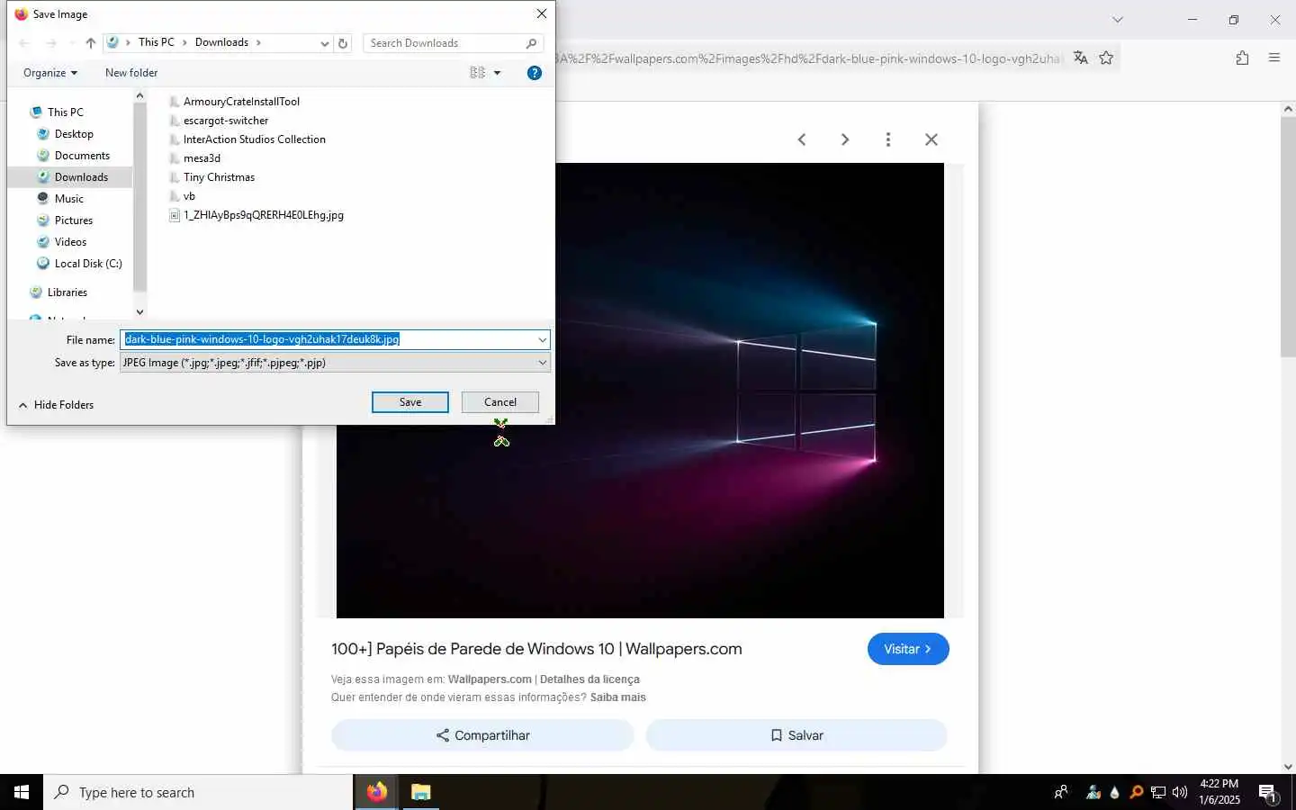The image size is (1296, 810).
Task: Select Desktop in navigation pane
Action: click(x=74, y=134)
